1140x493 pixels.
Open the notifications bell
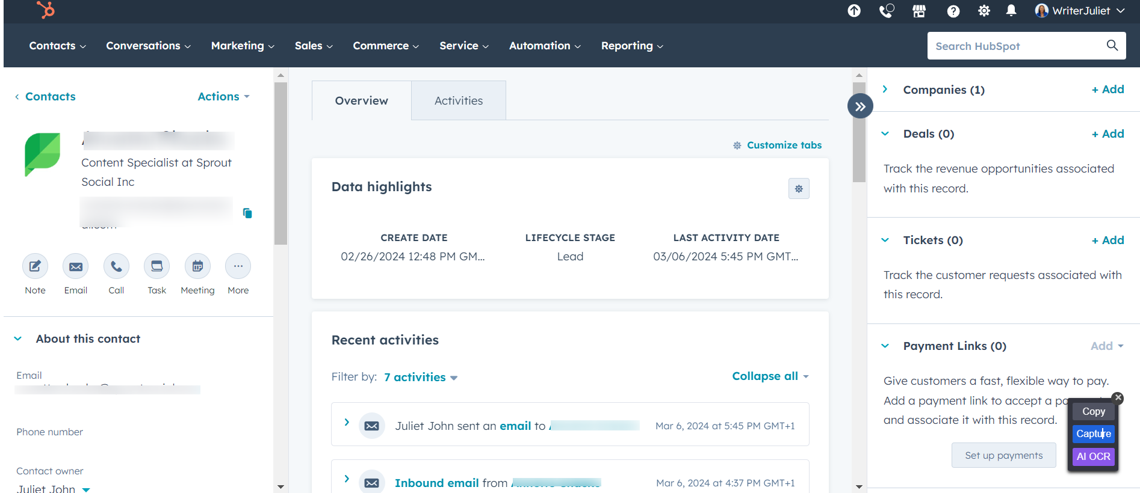coord(1011,11)
